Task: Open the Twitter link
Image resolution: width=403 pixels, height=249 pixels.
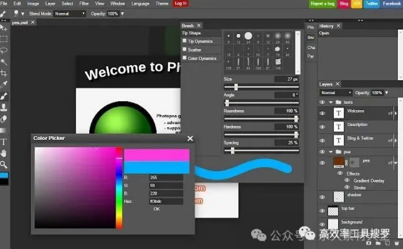Action: click(x=371, y=3)
